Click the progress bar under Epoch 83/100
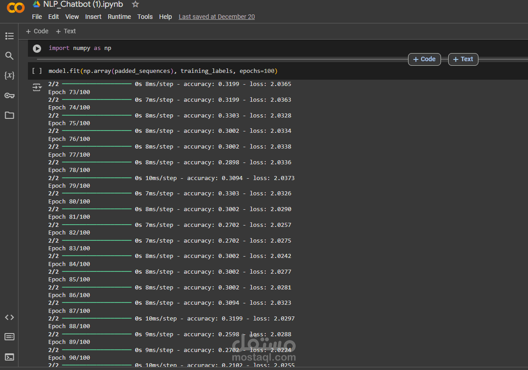Image resolution: width=528 pixels, height=370 pixels. click(96, 256)
